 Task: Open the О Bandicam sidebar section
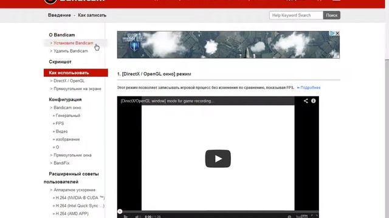click(x=62, y=35)
